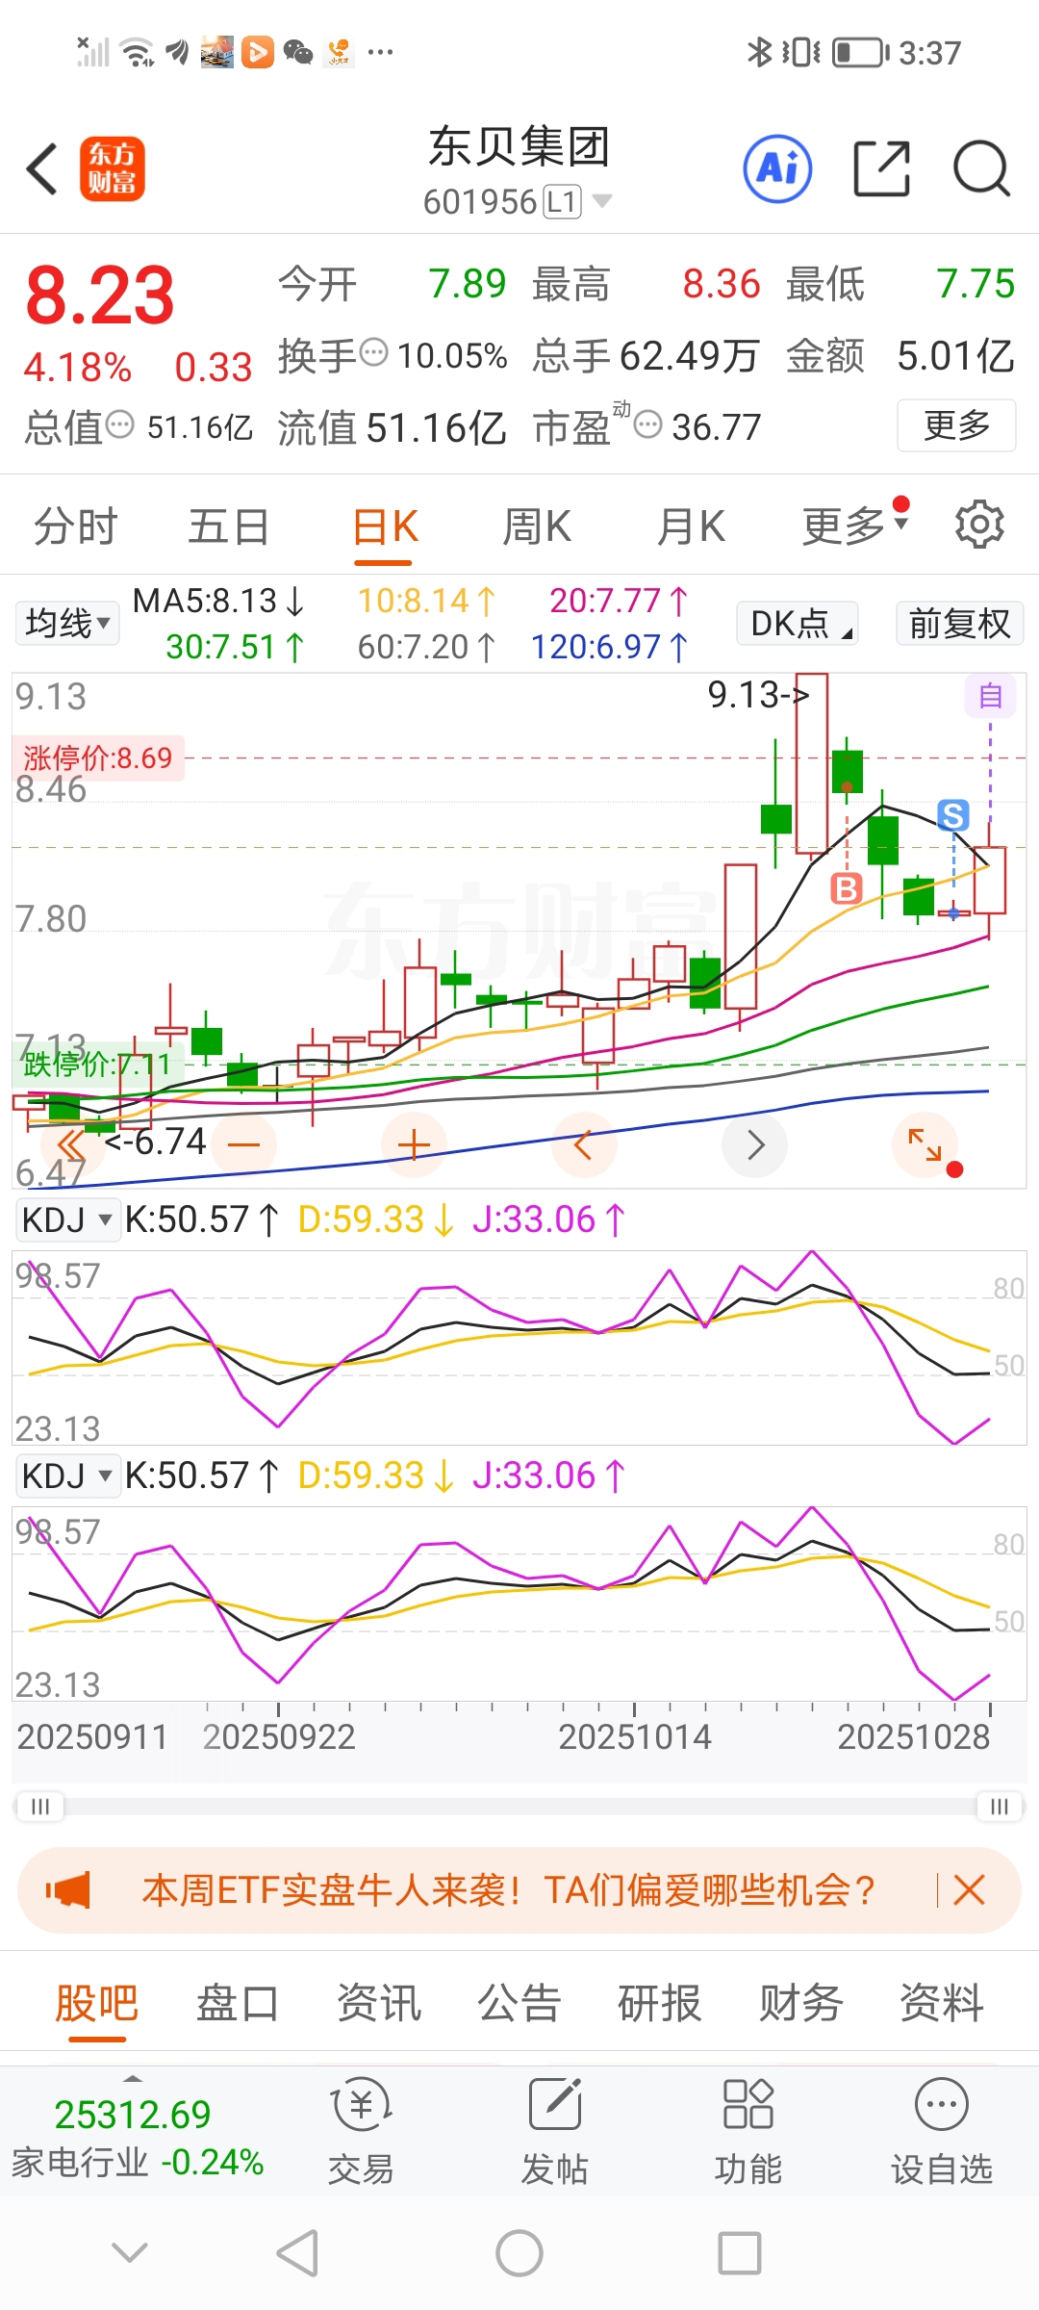Screen dimensions: 1039x2310
Task: Move chart left with orange arrow
Action: pos(583,1144)
